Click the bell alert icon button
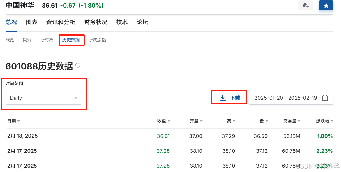This screenshot has height=172, width=341. pos(305,6)
